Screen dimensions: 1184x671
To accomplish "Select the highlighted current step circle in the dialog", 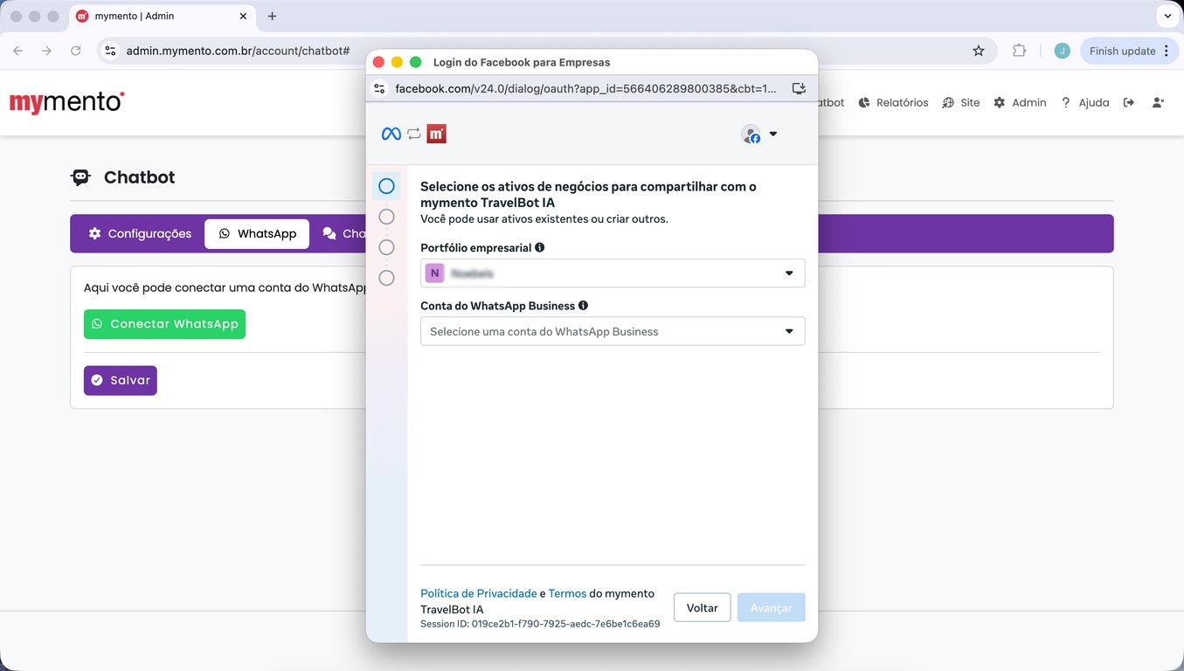I will [x=386, y=186].
